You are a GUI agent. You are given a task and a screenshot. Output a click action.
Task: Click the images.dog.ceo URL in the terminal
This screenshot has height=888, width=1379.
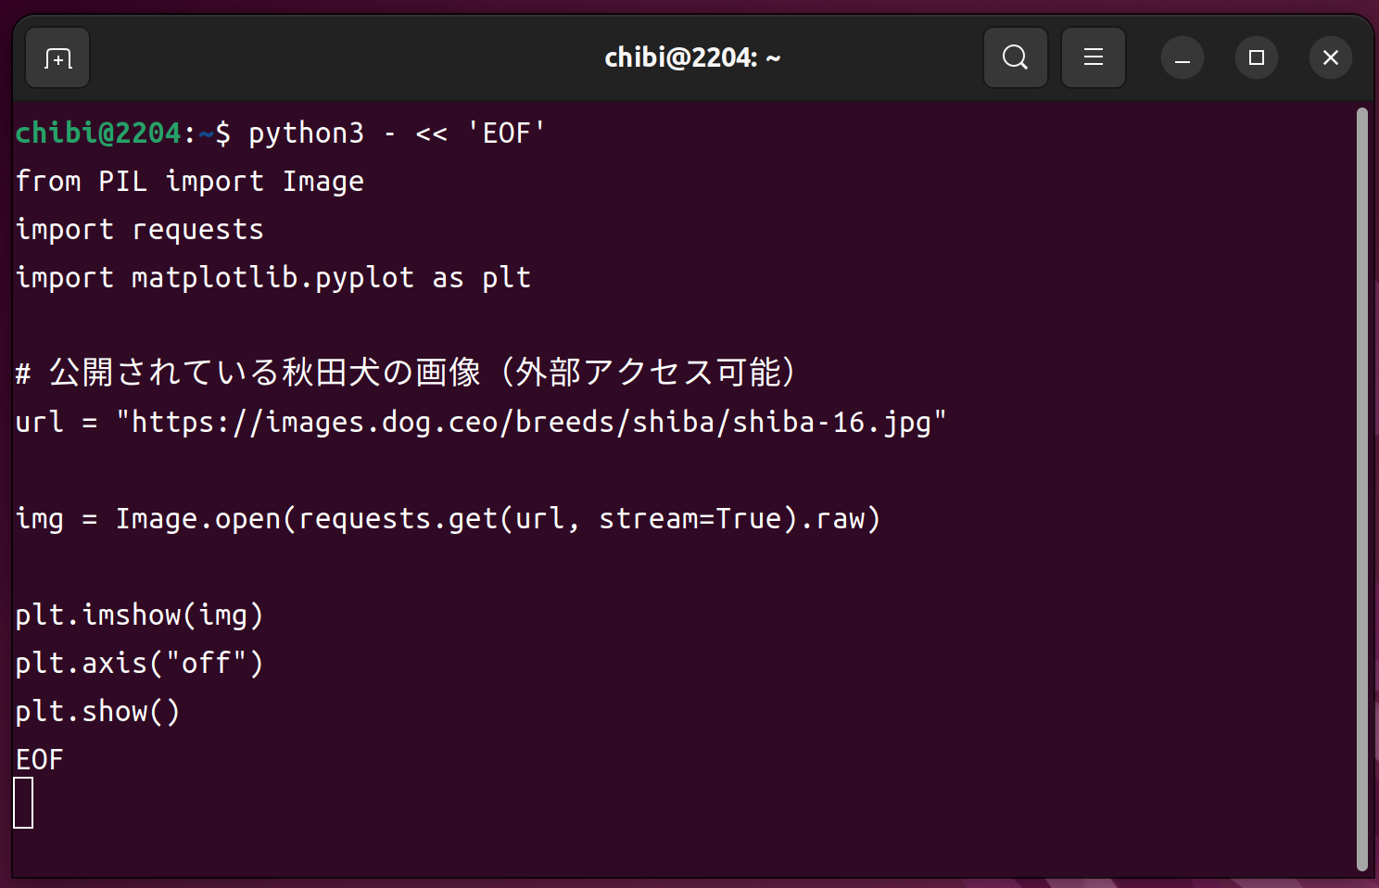tap(531, 423)
